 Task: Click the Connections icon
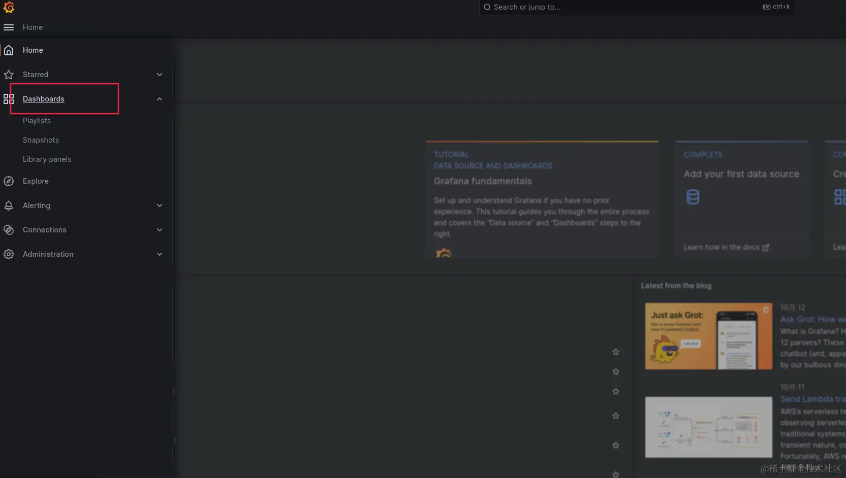point(9,230)
